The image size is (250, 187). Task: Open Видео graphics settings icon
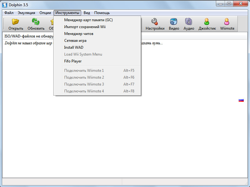pos(174,22)
